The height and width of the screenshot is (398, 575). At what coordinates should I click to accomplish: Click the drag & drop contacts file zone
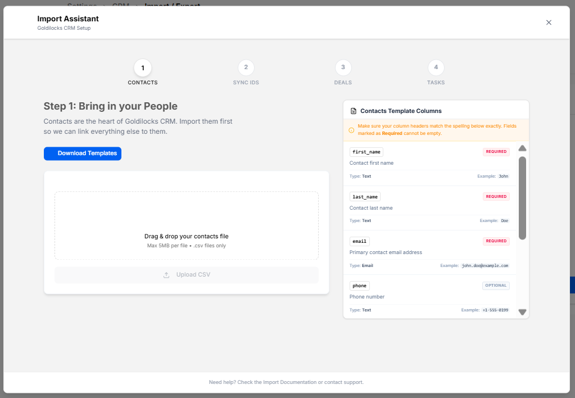pyautogui.click(x=187, y=225)
